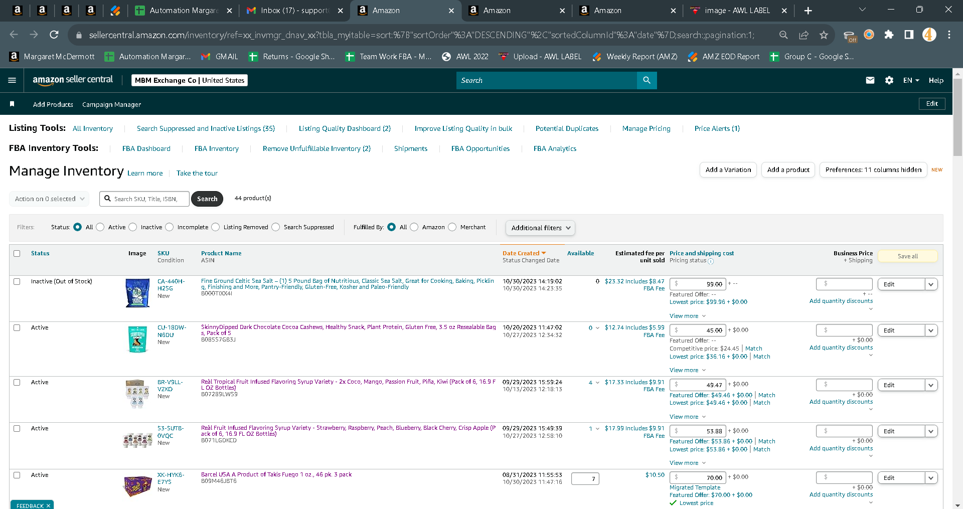963x509 pixels.
Task: Choose the Search Suppressed radio filter
Action: (x=276, y=227)
